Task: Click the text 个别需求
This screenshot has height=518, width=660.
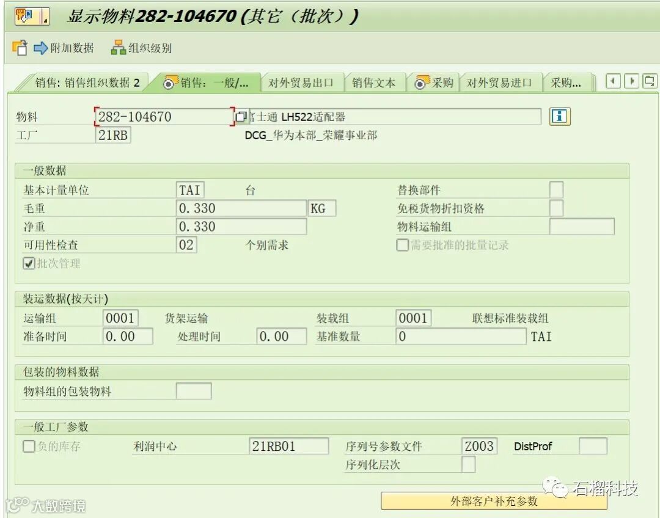Action: pos(267,245)
